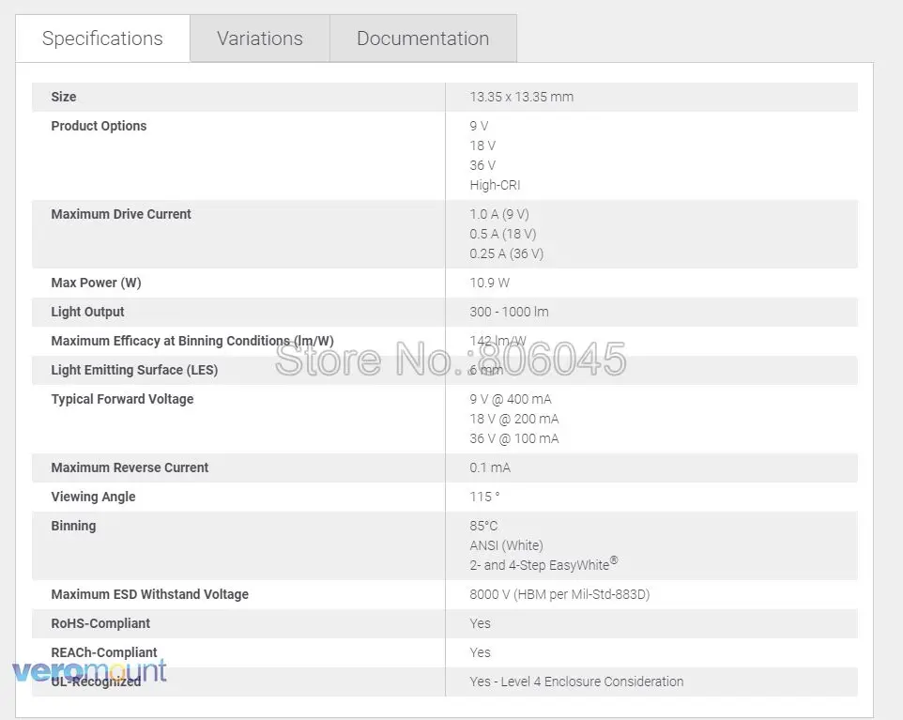This screenshot has width=903, height=720.
Task: Click the 2- and 4-Step EasyWhite value
Action: point(543,564)
